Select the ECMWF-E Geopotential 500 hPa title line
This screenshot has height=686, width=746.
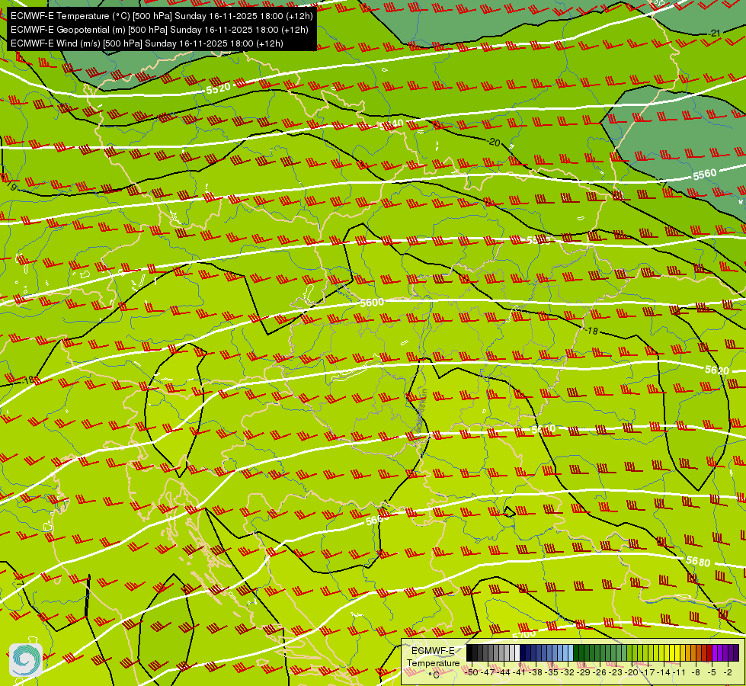point(159,30)
